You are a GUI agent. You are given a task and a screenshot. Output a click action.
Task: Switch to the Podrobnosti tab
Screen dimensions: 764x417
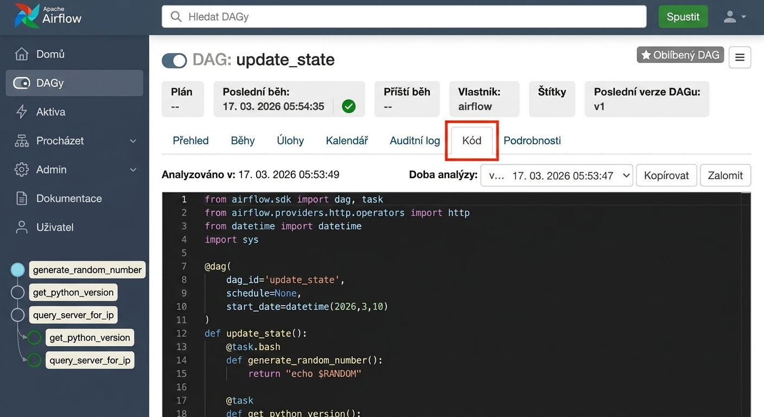[x=532, y=141]
